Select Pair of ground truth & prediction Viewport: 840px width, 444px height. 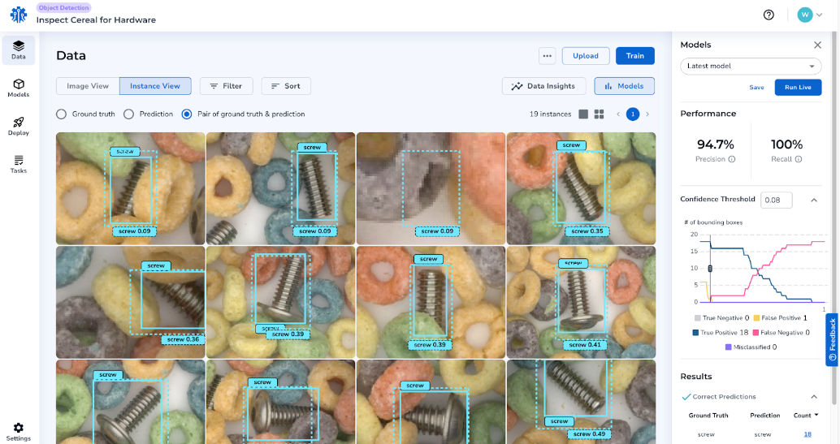tap(186, 114)
